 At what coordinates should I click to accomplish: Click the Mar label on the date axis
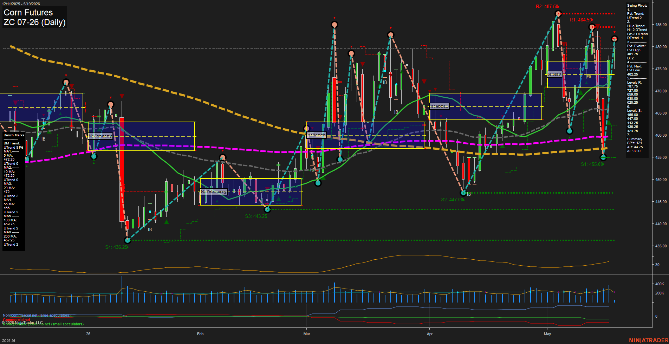pos(307,334)
